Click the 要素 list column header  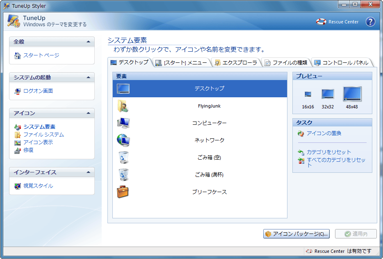(200, 76)
